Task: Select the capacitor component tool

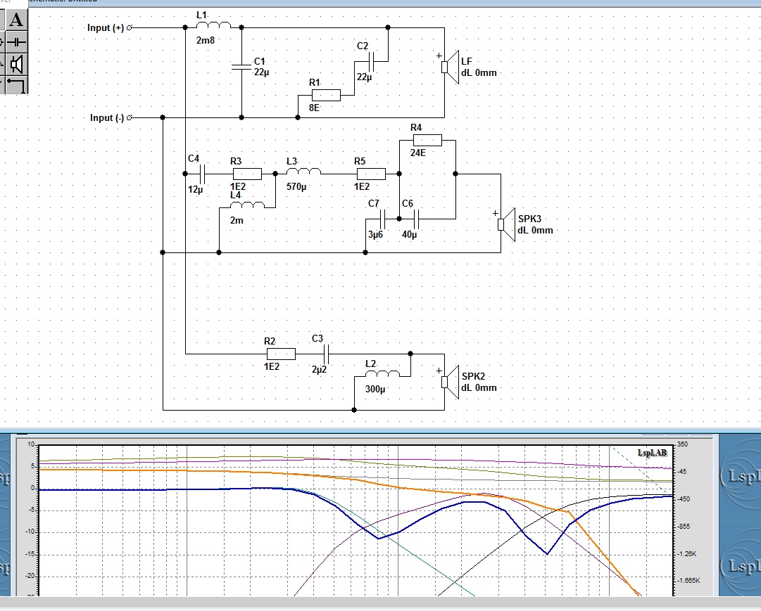Action: tap(16, 42)
